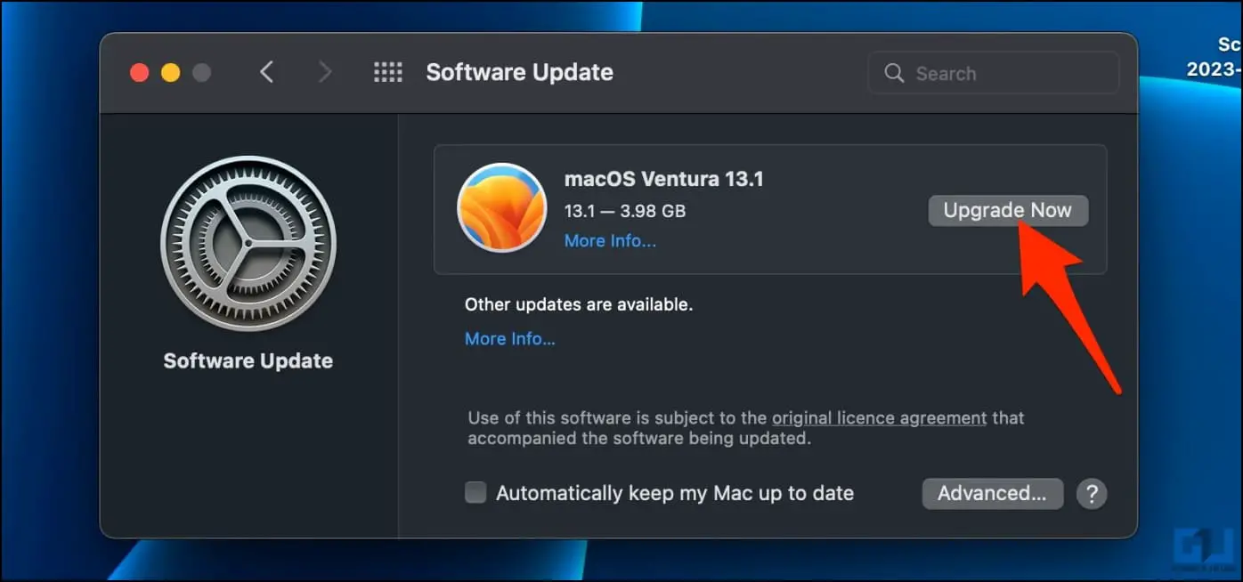
Task: Open help with the question mark button
Action: point(1092,493)
